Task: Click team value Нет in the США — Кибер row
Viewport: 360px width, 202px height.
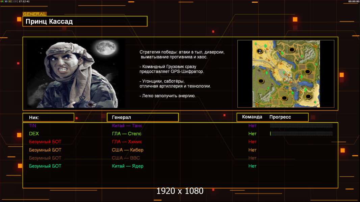Action: 252,150
